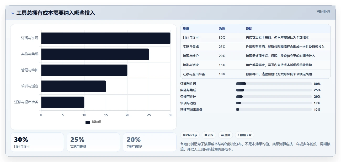The image size is (341, 162).
Task: Click the Chart.js chip
Action: tap(190, 135)
